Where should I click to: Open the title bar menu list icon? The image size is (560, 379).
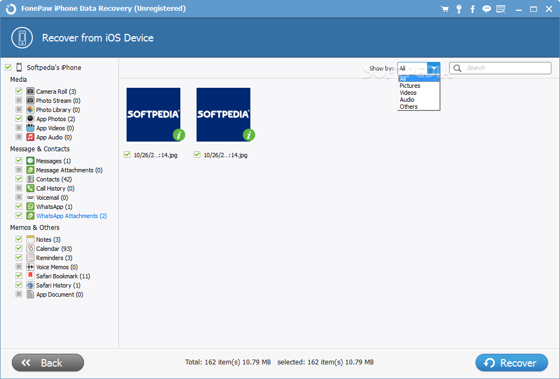[x=501, y=9]
